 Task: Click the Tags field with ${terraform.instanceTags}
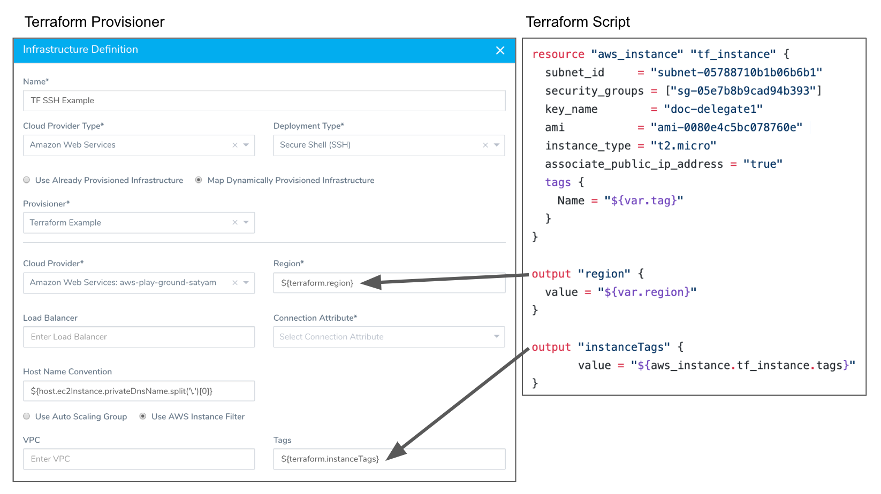point(389,459)
